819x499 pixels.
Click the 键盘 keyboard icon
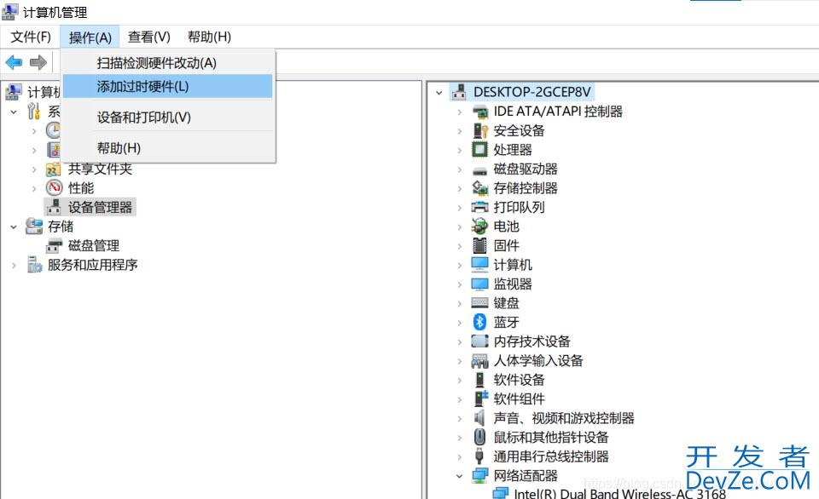(479, 303)
